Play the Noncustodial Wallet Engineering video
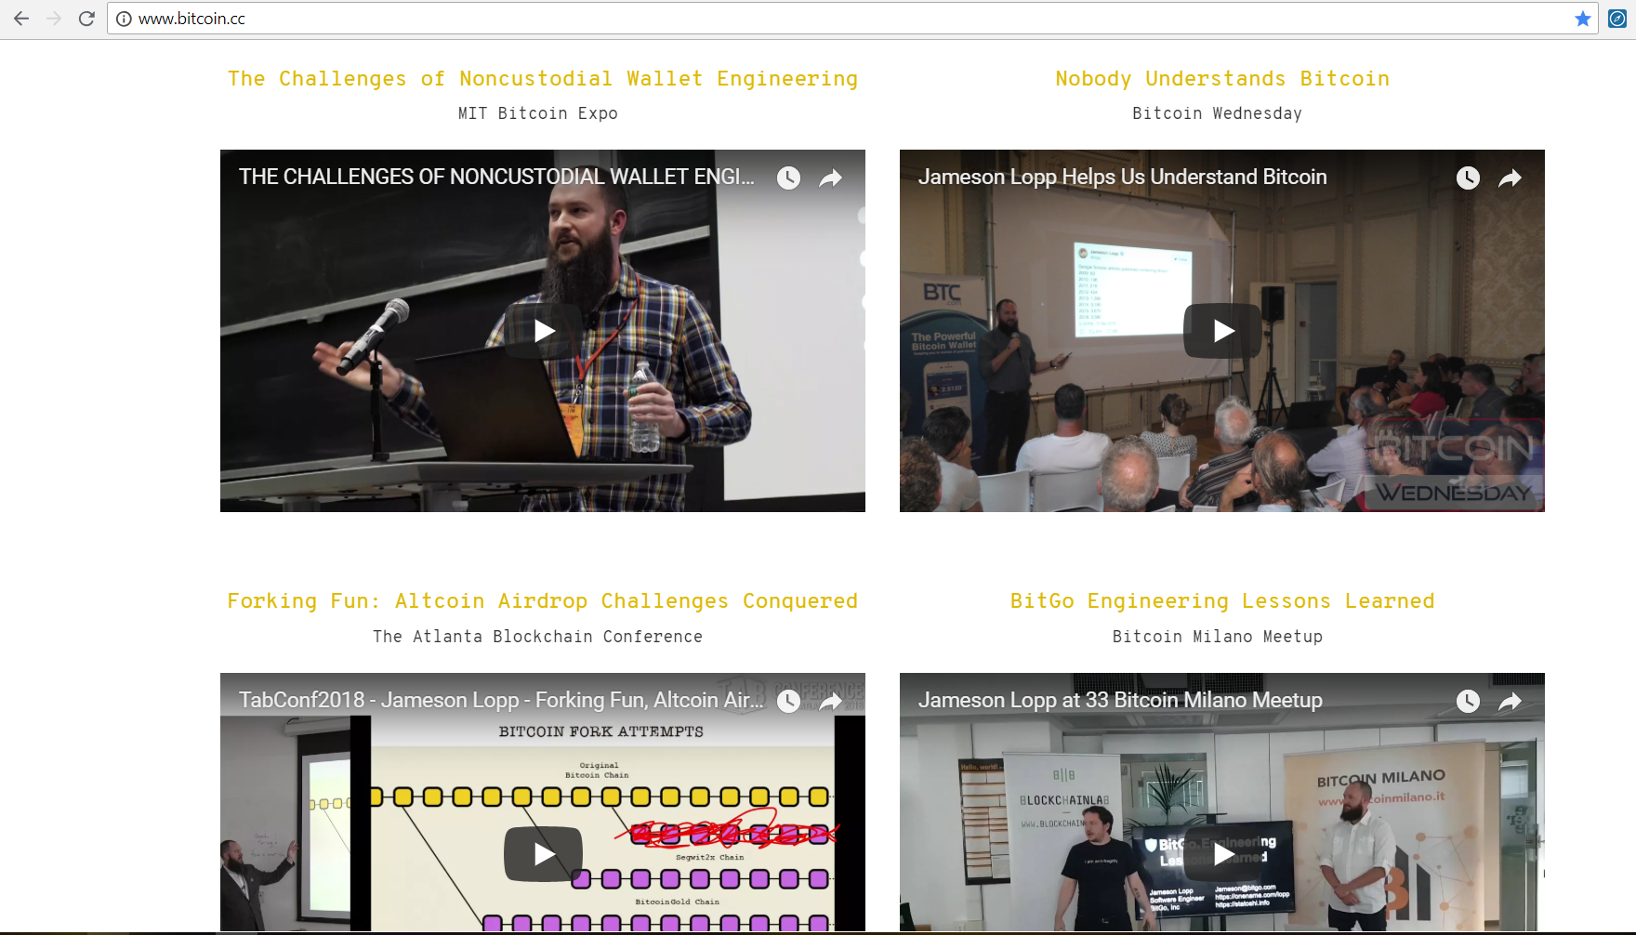Viewport: 1636px width, 935px height. 544,331
